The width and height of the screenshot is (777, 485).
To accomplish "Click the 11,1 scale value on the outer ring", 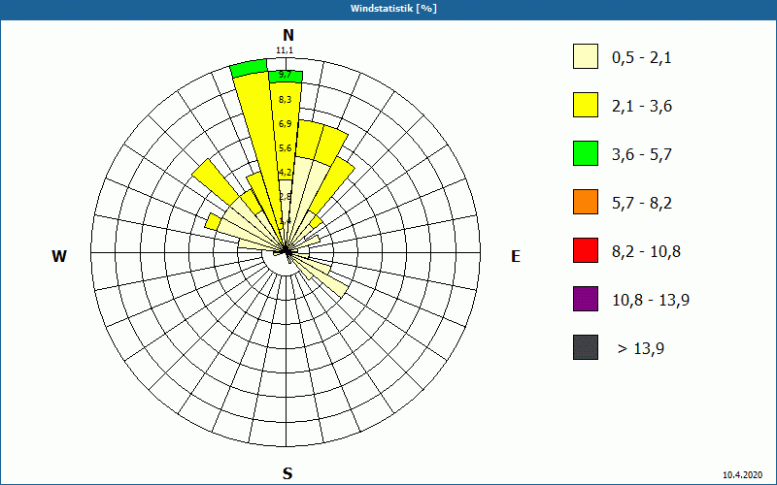I will tap(285, 50).
